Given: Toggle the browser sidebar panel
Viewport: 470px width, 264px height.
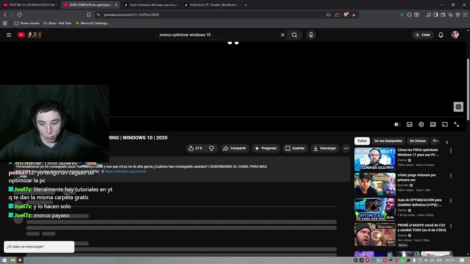Looking at the screenshot, I should [435, 15].
